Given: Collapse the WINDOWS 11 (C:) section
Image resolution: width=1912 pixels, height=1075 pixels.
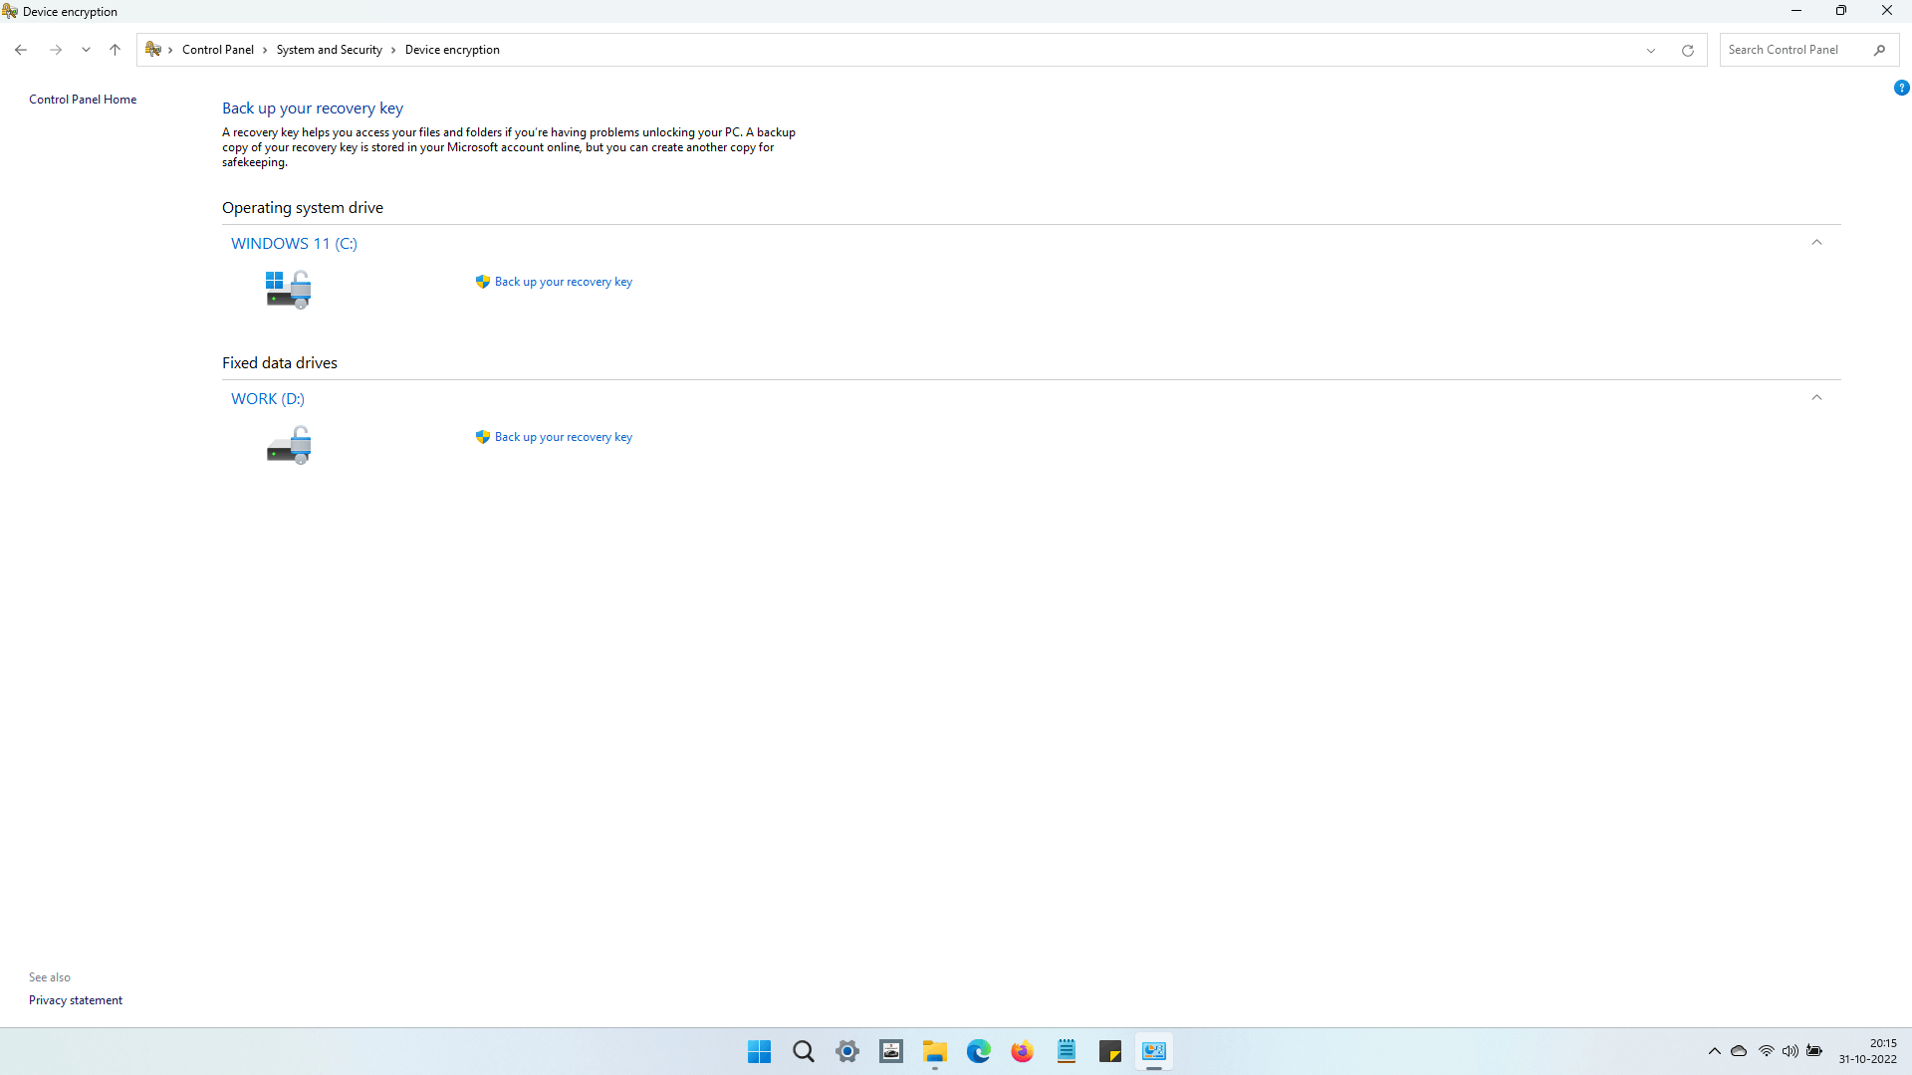Looking at the screenshot, I should pyautogui.click(x=1816, y=243).
